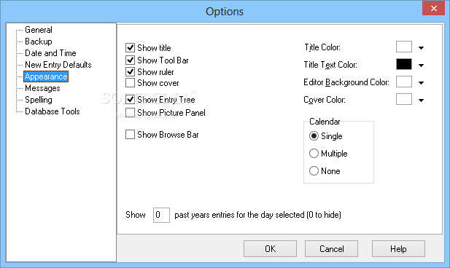The width and height of the screenshot is (450, 268).
Task: Click the black Title Text Color swatch
Action: tap(404, 64)
